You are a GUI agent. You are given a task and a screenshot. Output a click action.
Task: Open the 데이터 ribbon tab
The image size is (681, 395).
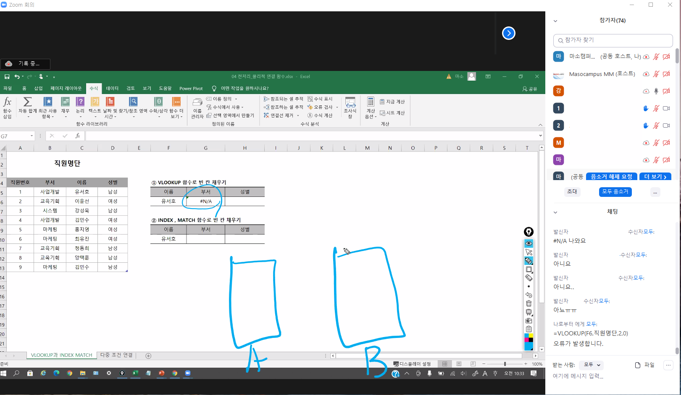click(x=112, y=89)
